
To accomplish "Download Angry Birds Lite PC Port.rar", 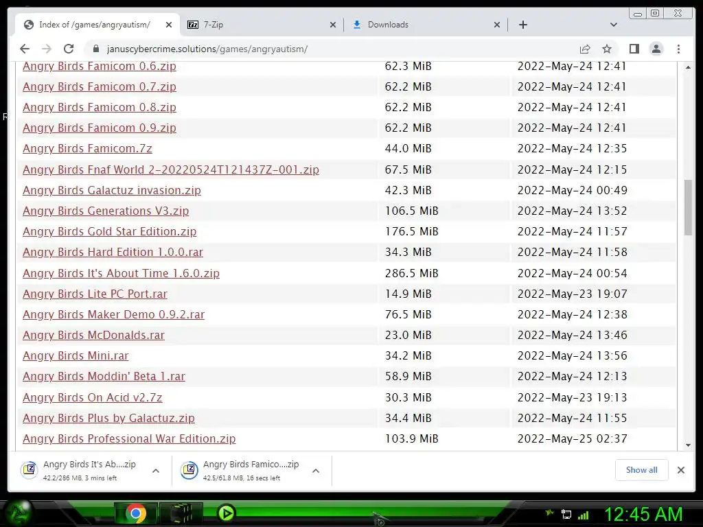I will point(95,294).
